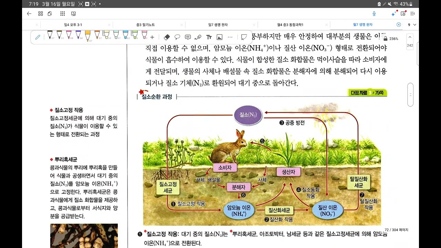Select the mint 3.7 highlighter

point(116,35)
